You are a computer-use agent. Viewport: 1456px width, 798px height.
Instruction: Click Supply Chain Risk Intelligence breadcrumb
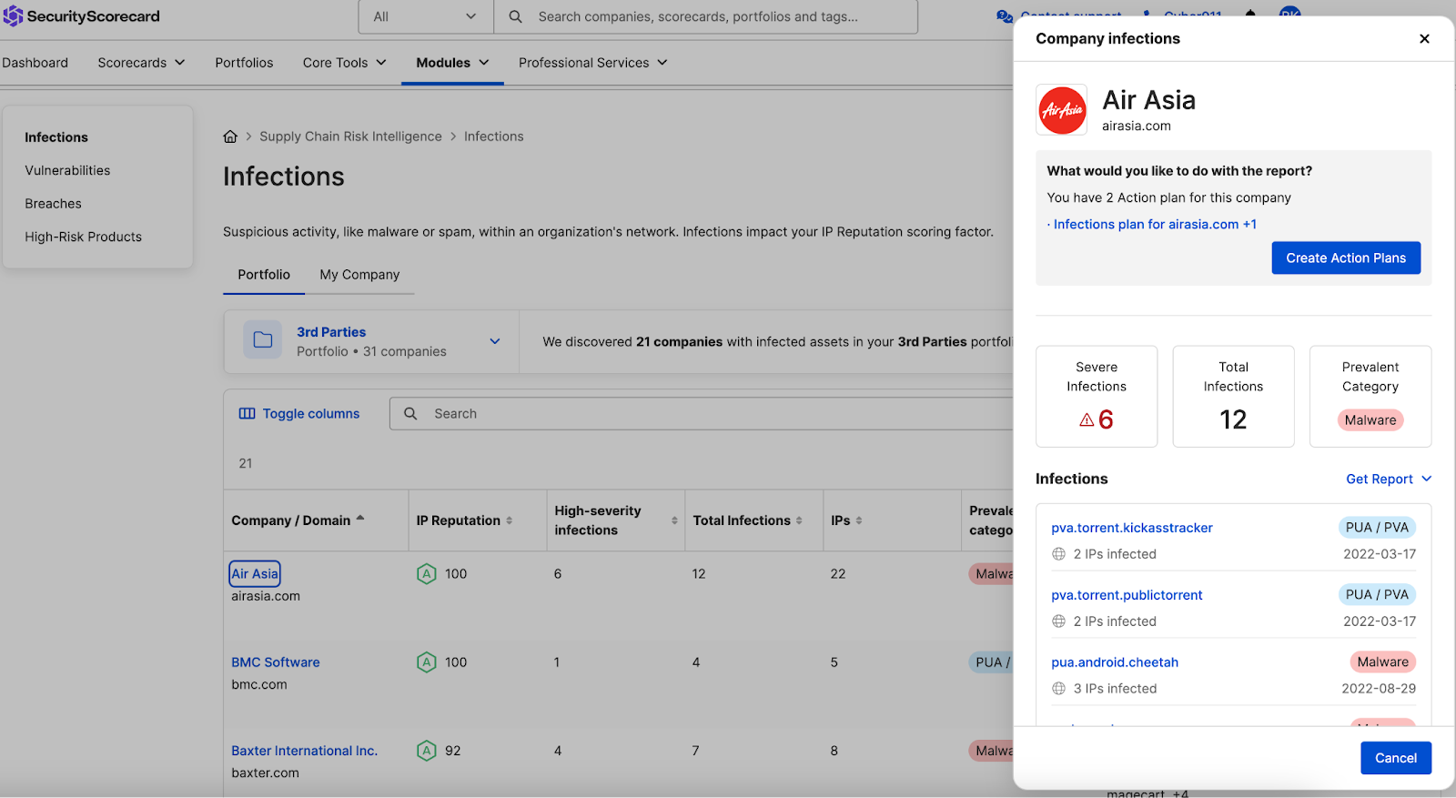coord(350,136)
